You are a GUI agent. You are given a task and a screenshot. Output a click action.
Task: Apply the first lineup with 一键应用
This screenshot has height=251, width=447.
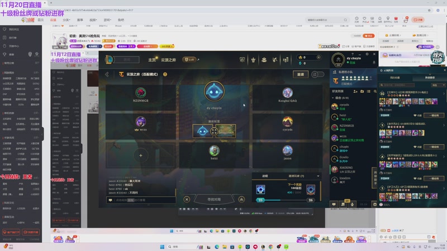(434, 115)
